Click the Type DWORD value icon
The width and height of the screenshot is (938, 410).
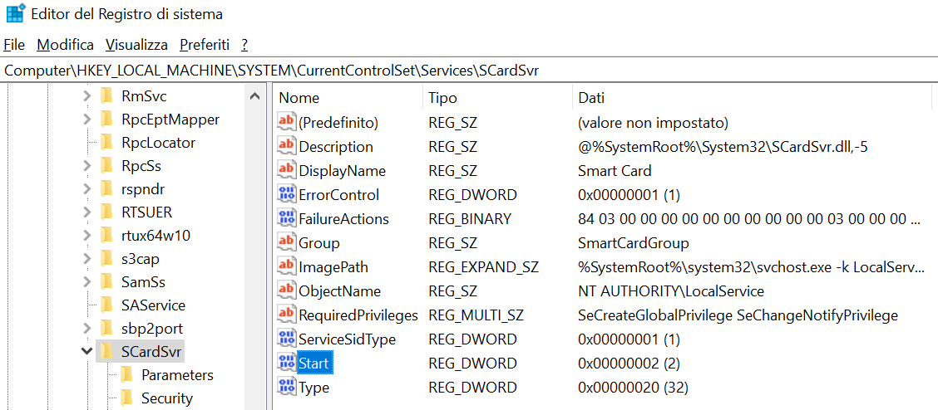click(x=287, y=388)
